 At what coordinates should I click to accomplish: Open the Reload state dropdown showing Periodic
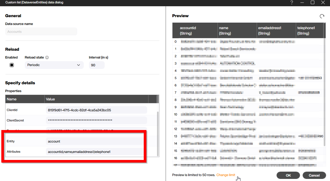pyautogui.click(x=54, y=65)
